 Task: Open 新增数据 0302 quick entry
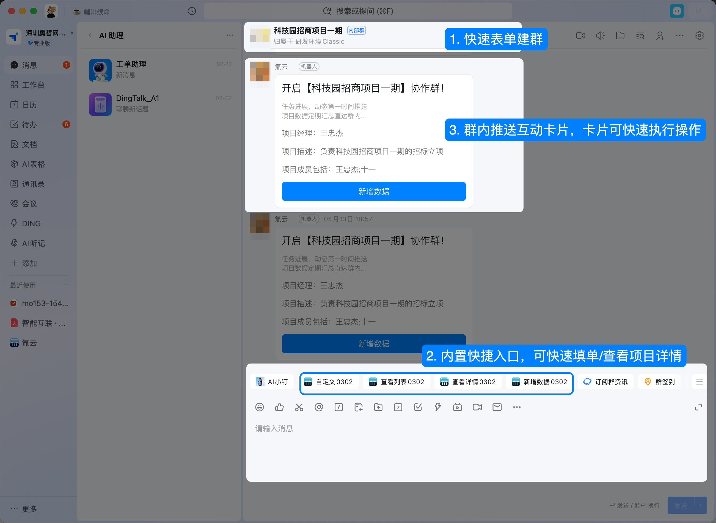pyautogui.click(x=539, y=382)
